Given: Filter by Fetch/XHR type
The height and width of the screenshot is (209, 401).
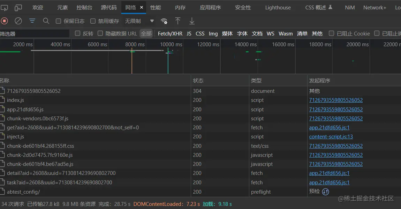Looking at the screenshot, I should click(170, 34).
